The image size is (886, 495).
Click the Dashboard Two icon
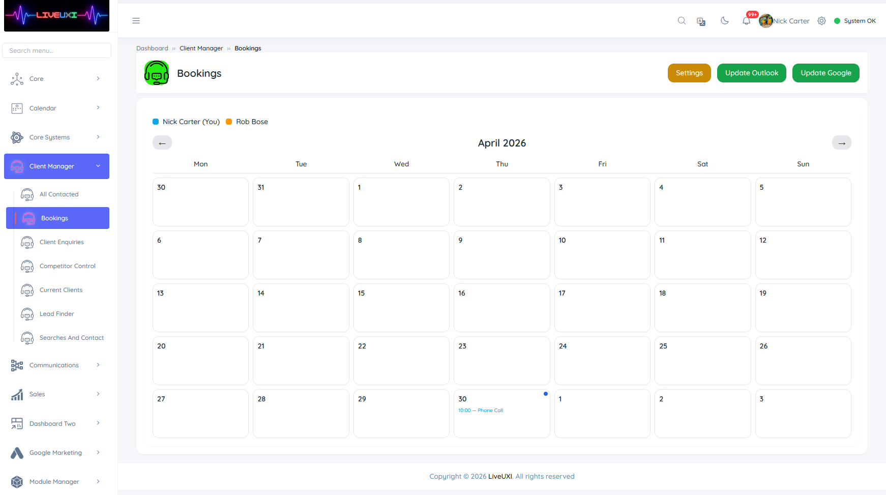pyautogui.click(x=17, y=424)
